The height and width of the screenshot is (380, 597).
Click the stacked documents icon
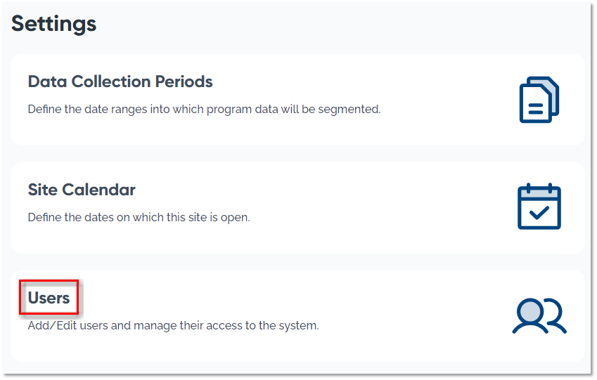[539, 100]
